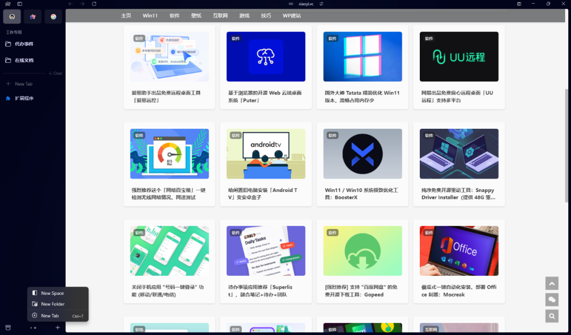Click 互联网 tag on bottom-row card
The width and height of the screenshot is (571, 335).
click(x=431, y=330)
